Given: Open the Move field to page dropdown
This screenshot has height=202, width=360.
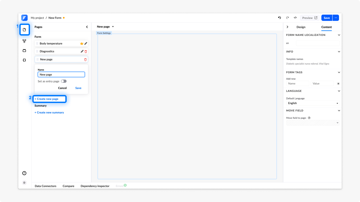Looking at the screenshot, I should click(313, 123).
